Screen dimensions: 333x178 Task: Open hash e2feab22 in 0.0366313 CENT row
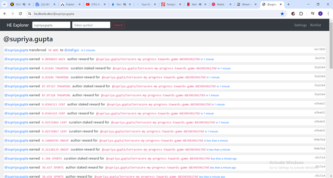tap(320, 104)
